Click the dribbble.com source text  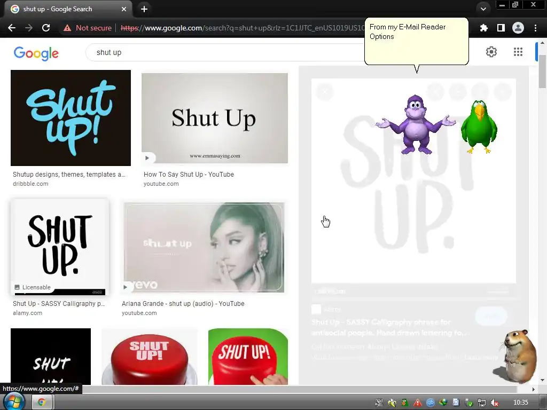[x=30, y=184]
